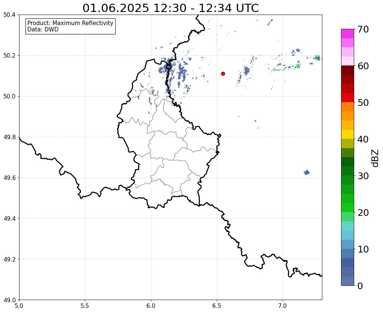
Task: Click the latitude axis label 49.8
Action: [x=9, y=137]
